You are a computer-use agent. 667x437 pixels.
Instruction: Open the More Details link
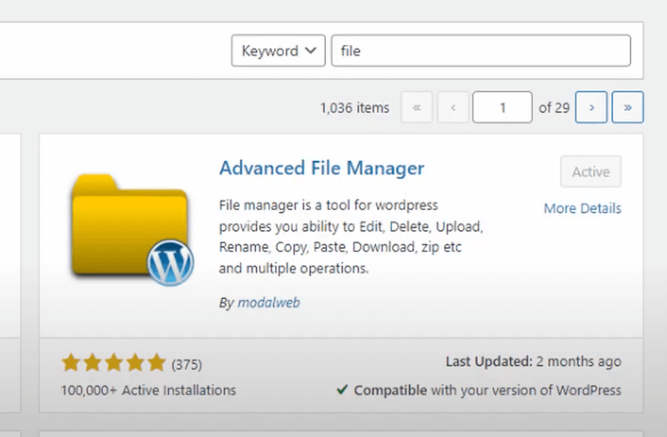582,209
